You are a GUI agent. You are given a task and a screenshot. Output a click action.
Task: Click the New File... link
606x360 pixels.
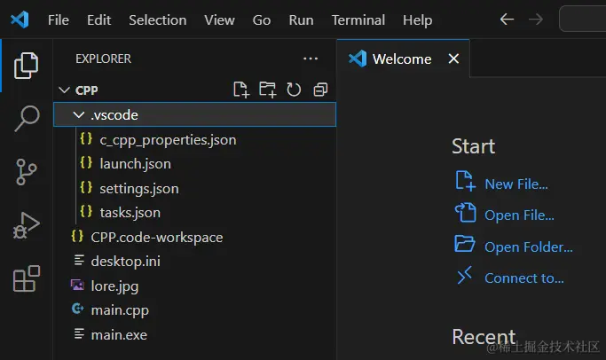pos(516,184)
